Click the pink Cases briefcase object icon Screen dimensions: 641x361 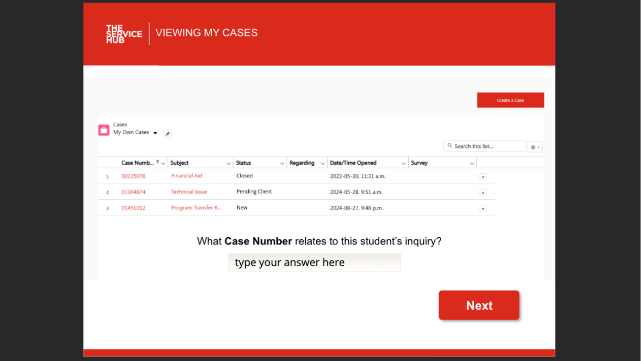(x=103, y=130)
